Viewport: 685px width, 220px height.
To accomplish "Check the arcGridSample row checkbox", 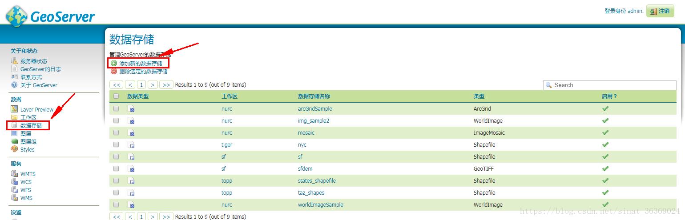I will pyautogui.click(x=116, y=108).
